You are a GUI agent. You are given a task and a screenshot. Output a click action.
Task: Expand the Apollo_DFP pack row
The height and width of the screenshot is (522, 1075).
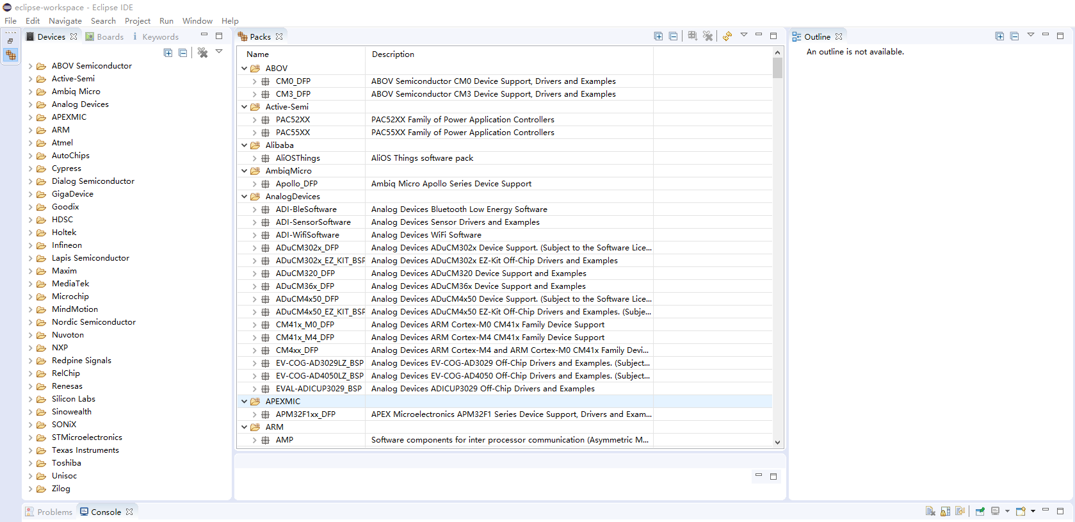[x=254, y=184]
